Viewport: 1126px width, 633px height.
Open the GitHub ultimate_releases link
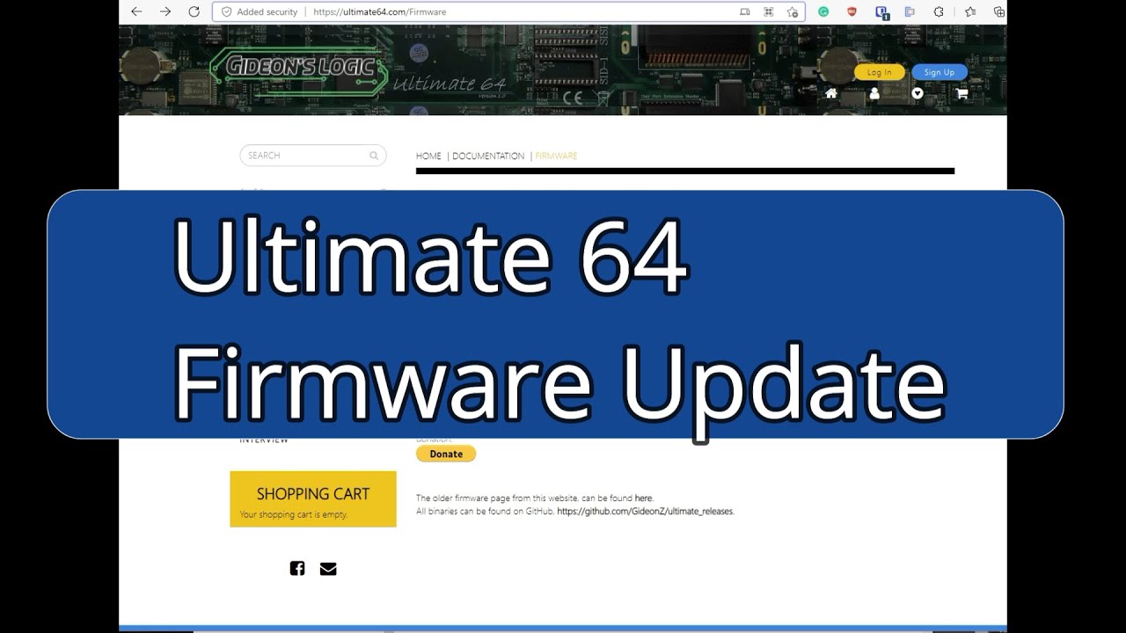tap(645, 511)
